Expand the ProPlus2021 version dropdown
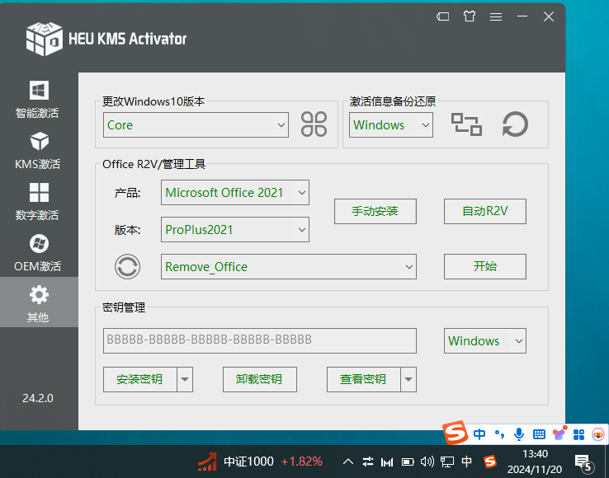Screen dimensions: 609x478 [235, 230]
